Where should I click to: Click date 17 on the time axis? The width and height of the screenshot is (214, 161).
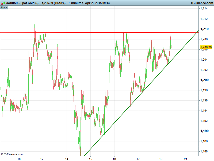pyautogui.click(x=138, y=159)
